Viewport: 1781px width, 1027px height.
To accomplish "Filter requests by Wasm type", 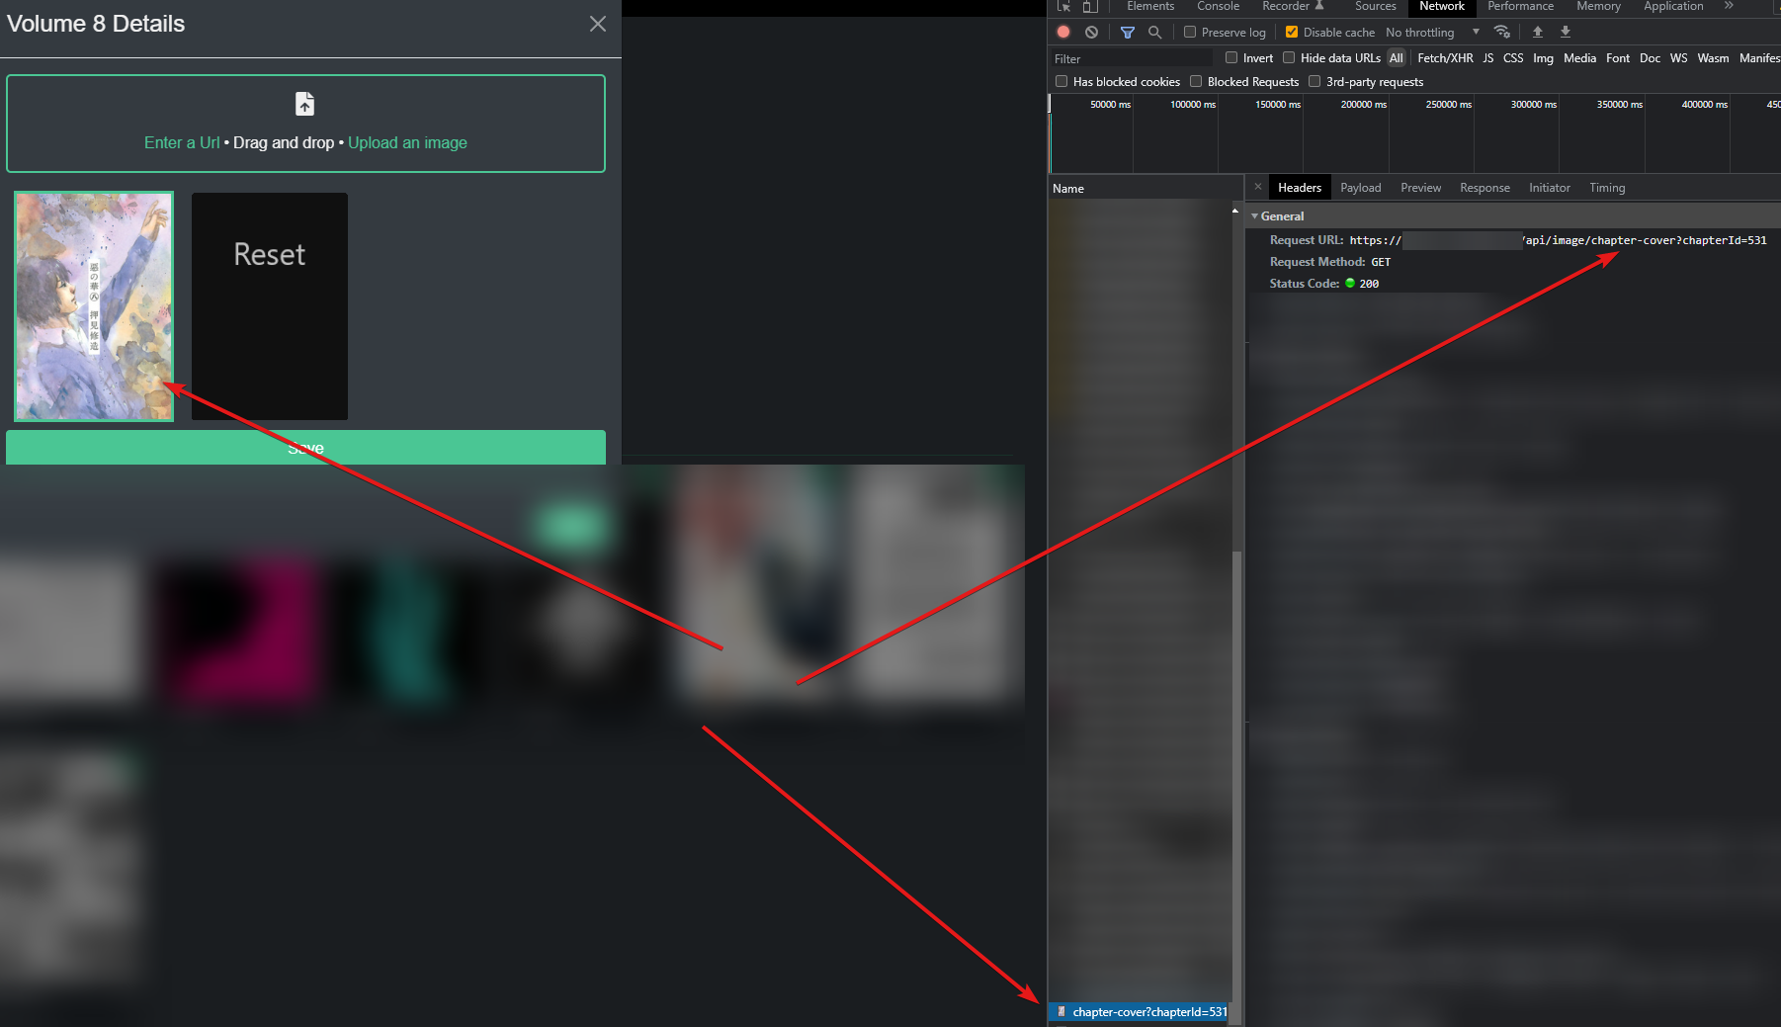I will coord(1713,58).
